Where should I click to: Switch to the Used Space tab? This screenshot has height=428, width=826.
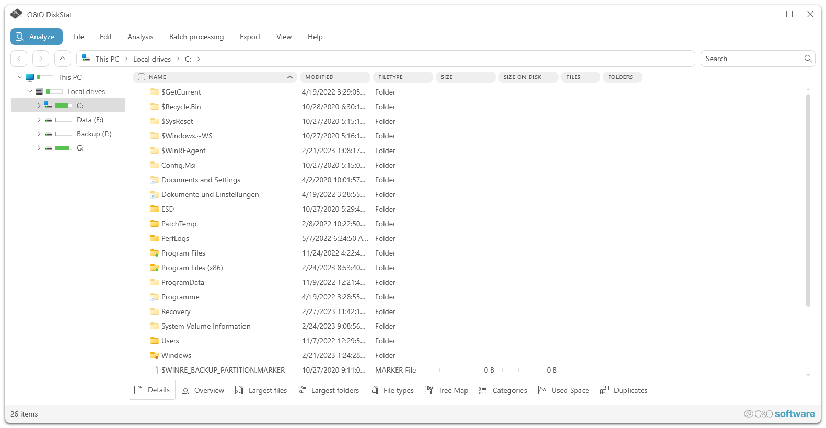point(563,390)
